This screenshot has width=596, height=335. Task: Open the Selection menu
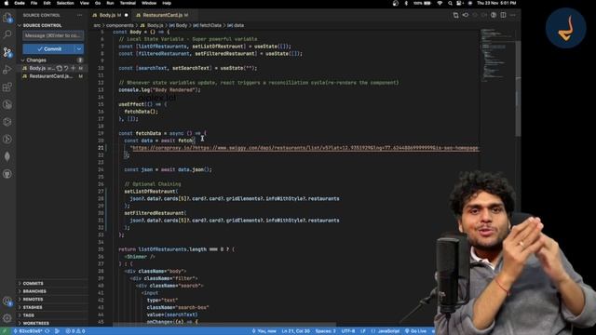(x=65, y=3)
